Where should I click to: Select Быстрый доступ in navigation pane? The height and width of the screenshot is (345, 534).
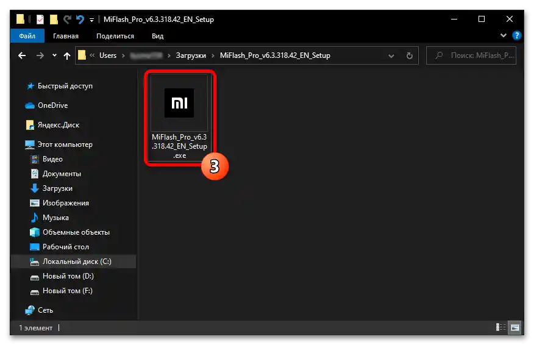click(65, 86)
